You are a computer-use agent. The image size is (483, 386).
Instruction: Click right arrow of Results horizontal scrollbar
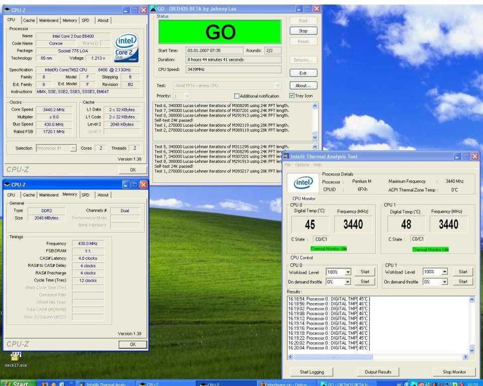465,357
